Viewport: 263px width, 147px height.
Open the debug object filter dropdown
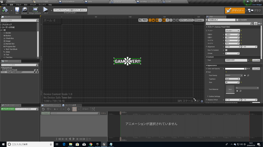pos(70,10)
